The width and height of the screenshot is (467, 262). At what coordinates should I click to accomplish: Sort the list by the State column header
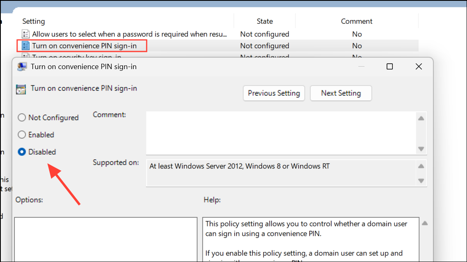264,21
